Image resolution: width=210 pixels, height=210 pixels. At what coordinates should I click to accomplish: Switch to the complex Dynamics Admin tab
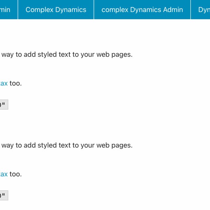[142, 9]
